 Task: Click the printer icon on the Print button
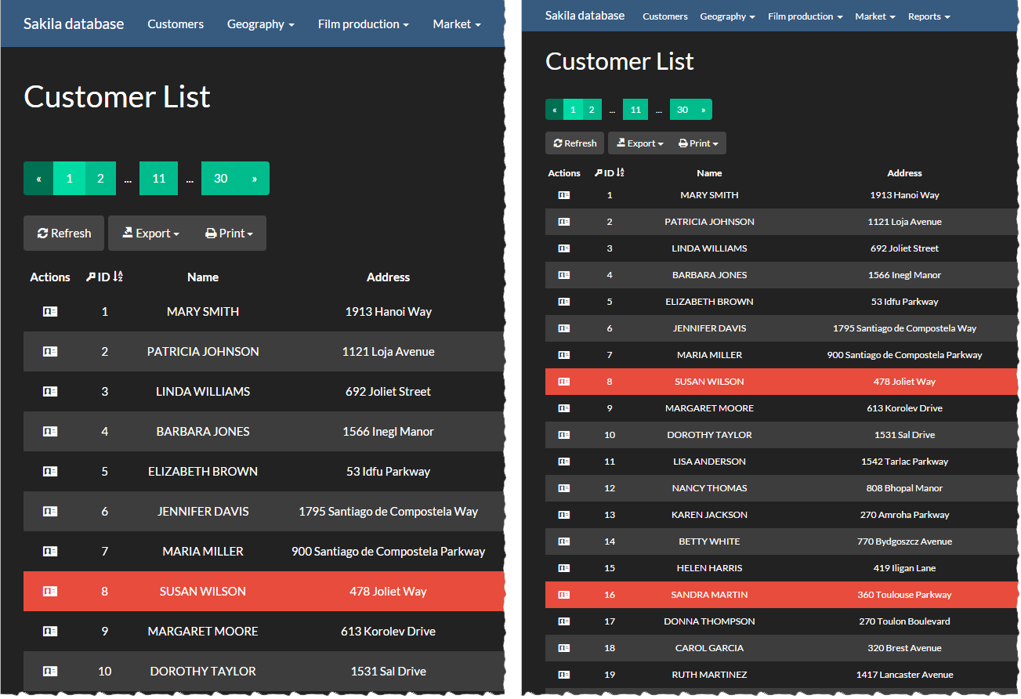click(x=211, y=233)
